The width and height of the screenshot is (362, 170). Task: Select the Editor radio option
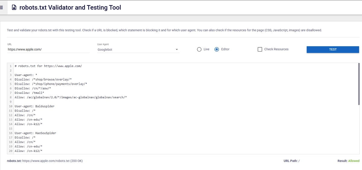click(217, 49)
